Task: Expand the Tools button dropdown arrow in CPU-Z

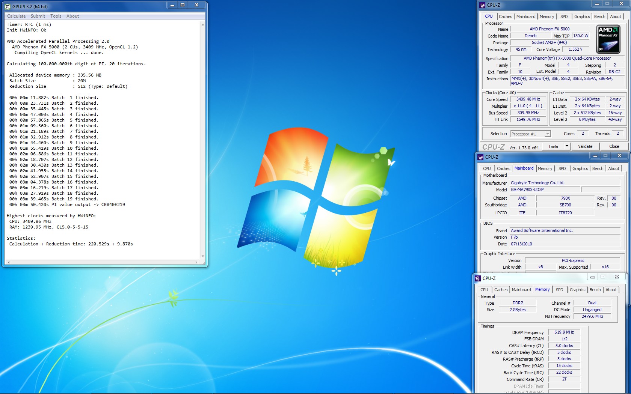Action: 567,146
